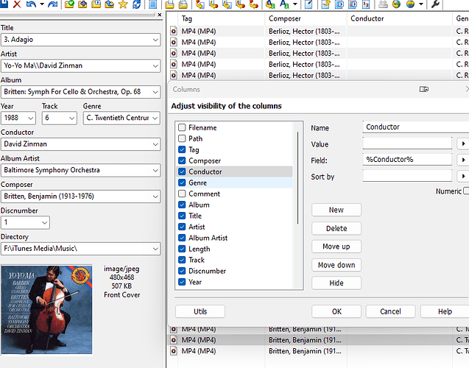Click the auto-numbering wizard icon
Image resolution: width=469 pixels, height=368 pixels.
(366, 4)
